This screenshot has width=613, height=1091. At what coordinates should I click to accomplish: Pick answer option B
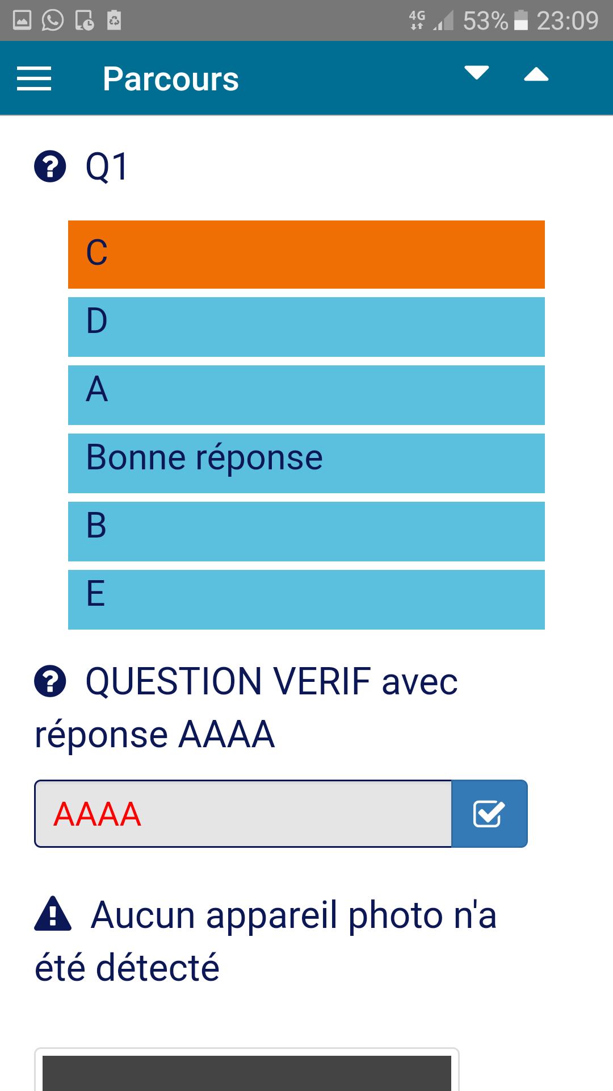(x=306, y=531)
